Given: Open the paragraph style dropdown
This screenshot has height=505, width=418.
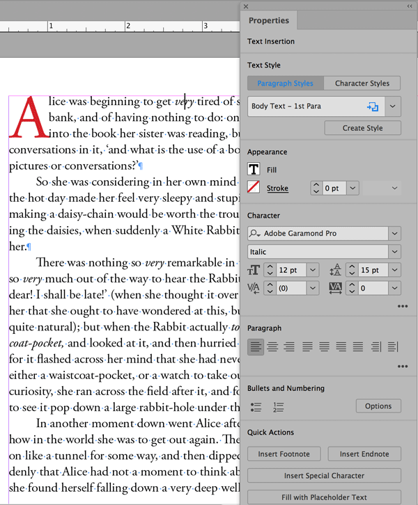Looking at the screenshot, I should 392,106.
